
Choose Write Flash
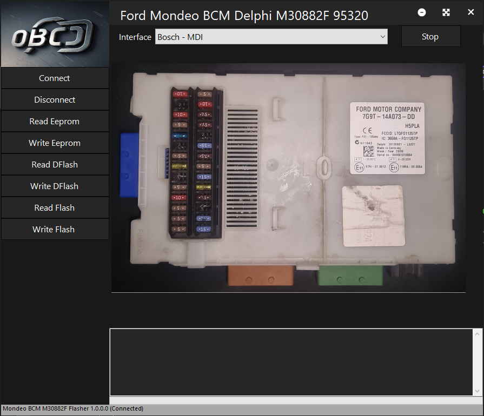(x=55, y=230)
